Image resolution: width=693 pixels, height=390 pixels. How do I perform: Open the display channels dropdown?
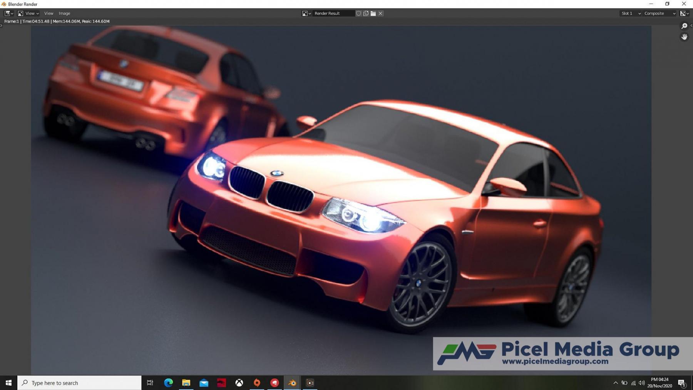[x=684, y=13]
